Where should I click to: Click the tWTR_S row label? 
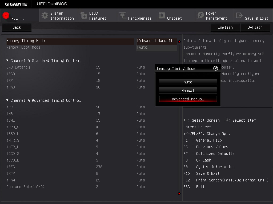13,140
